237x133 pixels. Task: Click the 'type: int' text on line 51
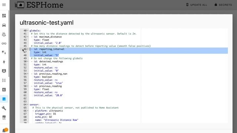[40, 65]
